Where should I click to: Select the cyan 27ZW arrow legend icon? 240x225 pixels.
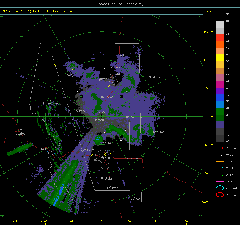coord(220,168)
